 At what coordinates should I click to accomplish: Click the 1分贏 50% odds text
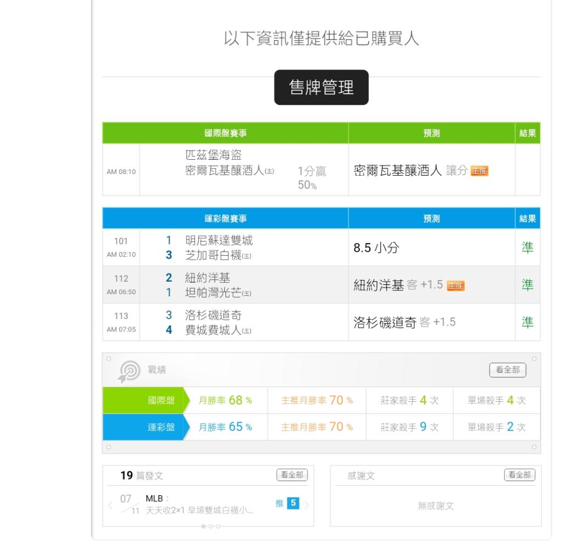[312, 178]
